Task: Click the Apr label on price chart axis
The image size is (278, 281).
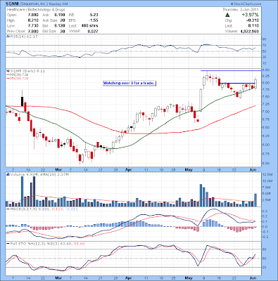Action: (x=128, y=169)
